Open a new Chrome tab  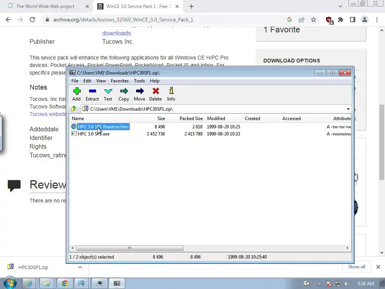tap(191, 7)
